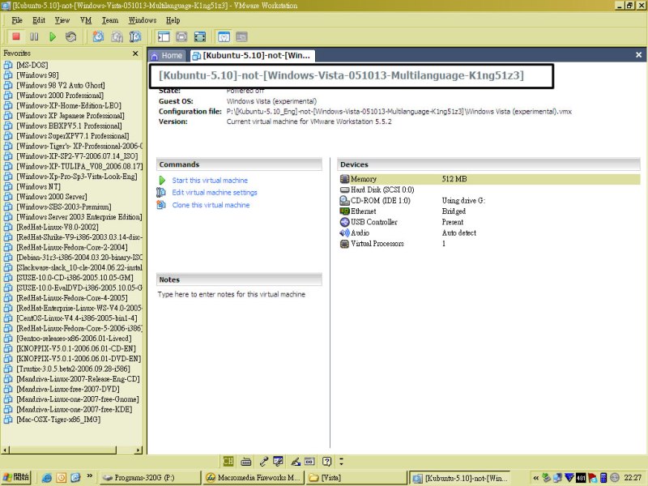This screenshot has width=648, height=486.
Task: Click the CD-ROM device icon
Action: click(x=344, y=200)
